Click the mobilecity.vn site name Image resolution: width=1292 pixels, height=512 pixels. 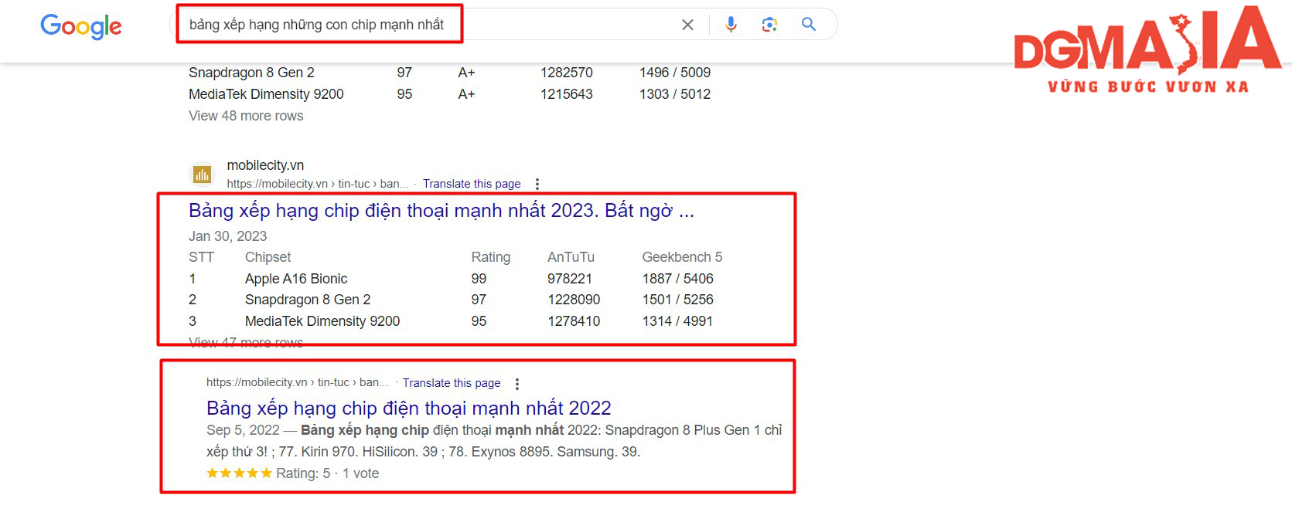coord(265,165)
